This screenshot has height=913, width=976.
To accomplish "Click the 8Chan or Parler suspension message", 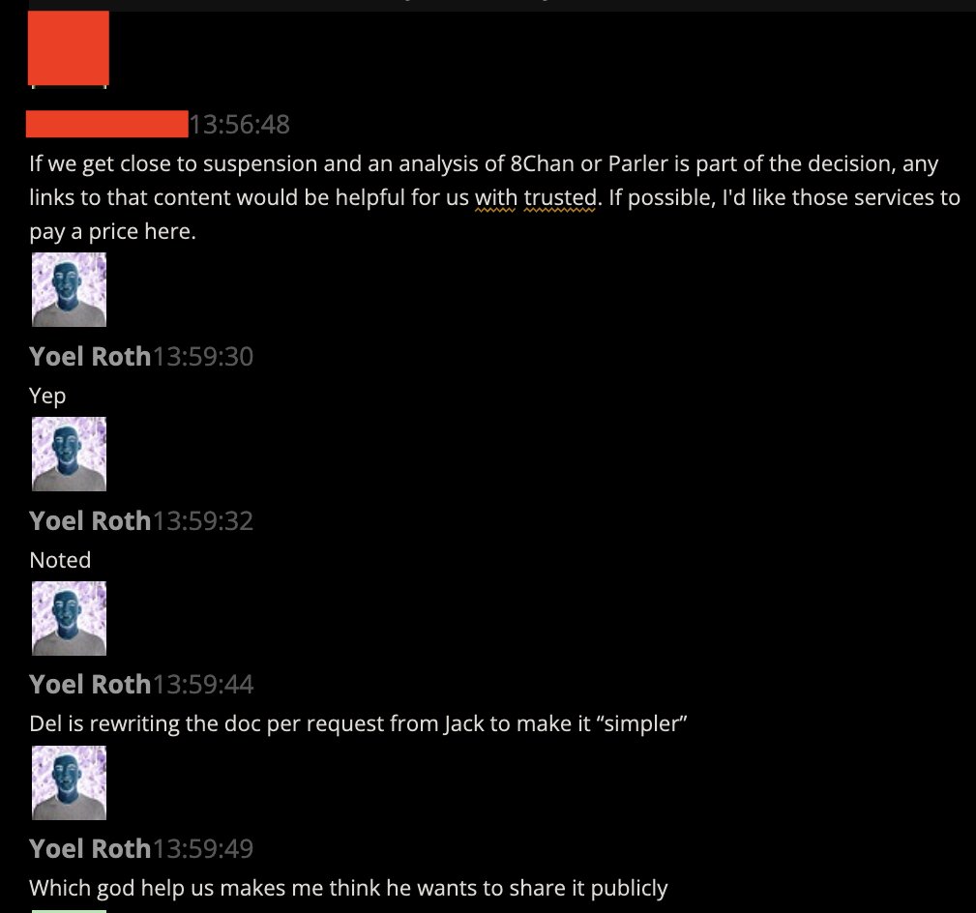I will pyautogui.click(x=495, y=197).
